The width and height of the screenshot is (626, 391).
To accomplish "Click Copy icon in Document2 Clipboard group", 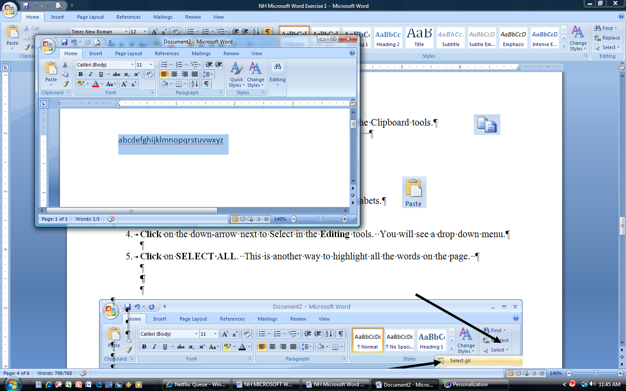I will coord(65,74).
